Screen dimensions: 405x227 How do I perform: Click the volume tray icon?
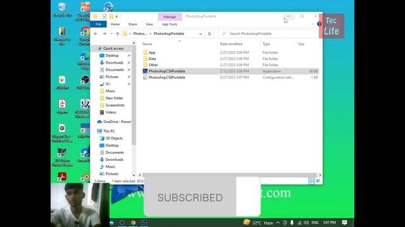pos(306,223)
